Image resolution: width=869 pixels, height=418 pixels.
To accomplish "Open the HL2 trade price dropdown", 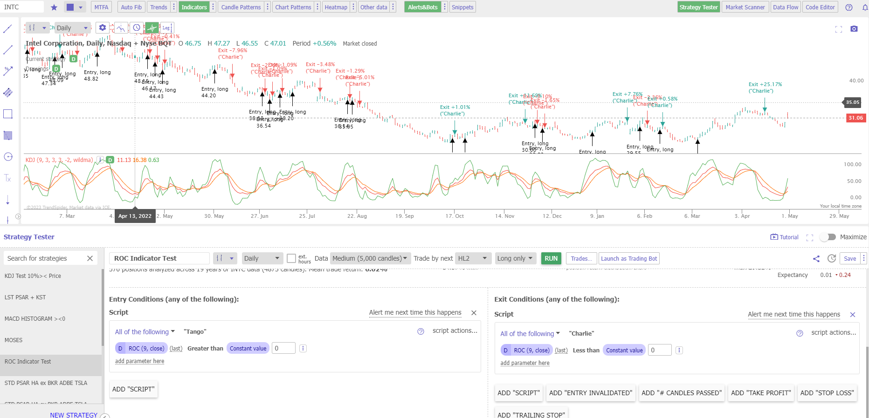I will coord(472,258).
